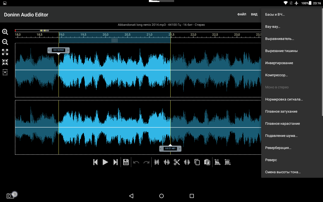Click the waveform-with-gap icon after the scissors
323x202 pixels.
(x=187, y=162)
